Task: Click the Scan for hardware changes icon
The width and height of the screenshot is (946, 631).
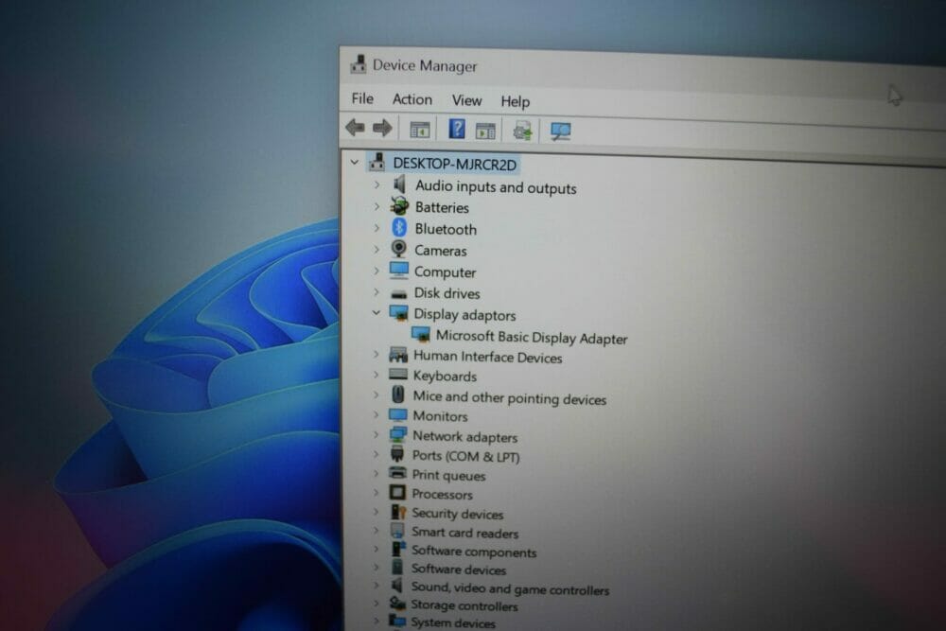Action: (560, 131)
